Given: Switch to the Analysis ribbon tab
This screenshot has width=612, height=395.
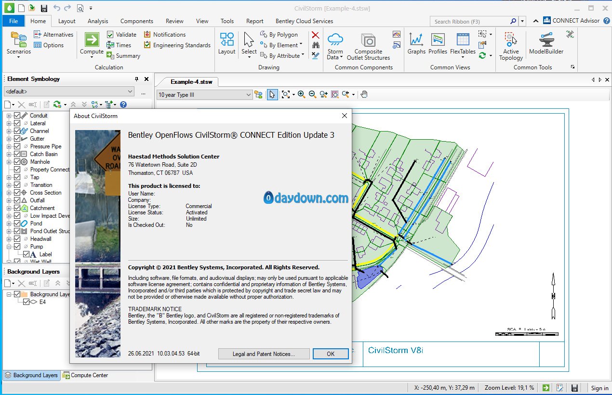Looking at the screenshot, I should (x=98, y=21).
